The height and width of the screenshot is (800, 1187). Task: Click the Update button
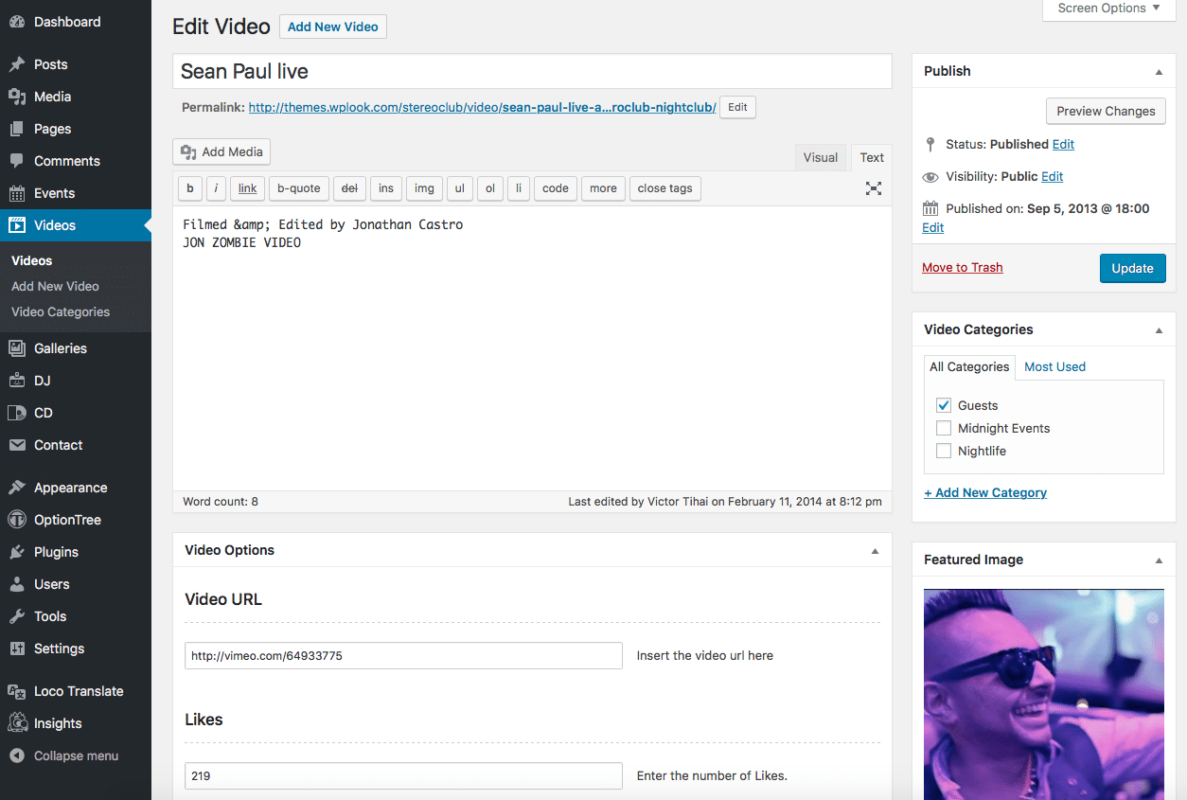1132,268
